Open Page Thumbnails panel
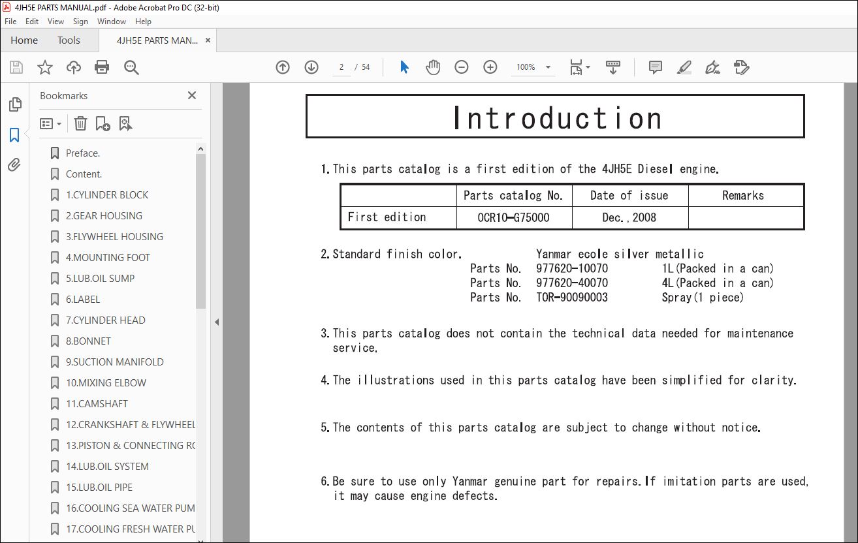The height and width of the screenshot is (543, 858). coord(14,104)
